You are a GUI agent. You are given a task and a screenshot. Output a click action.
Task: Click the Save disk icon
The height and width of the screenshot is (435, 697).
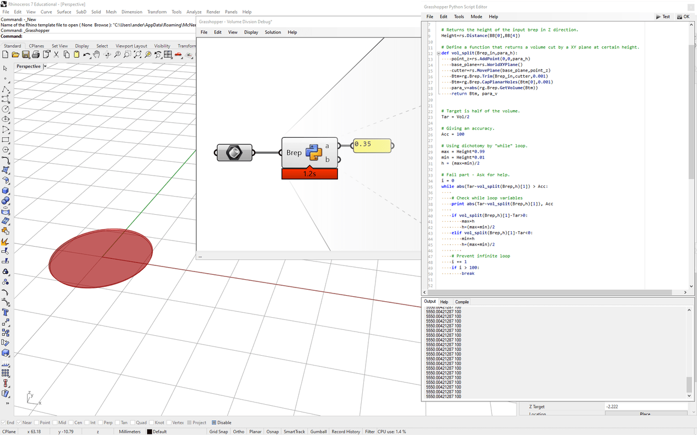tap(25, 55)
